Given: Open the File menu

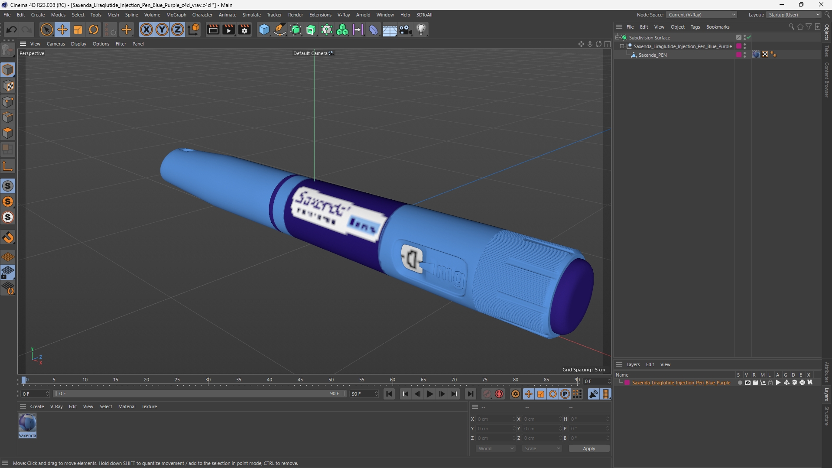Looking at the screenshot, I should click(x=7, y=15).
